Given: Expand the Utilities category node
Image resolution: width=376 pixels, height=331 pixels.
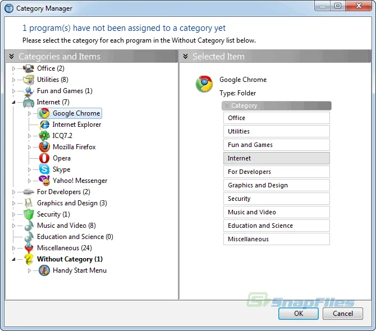Looking at the screenshot, I should tap(13, 80).
